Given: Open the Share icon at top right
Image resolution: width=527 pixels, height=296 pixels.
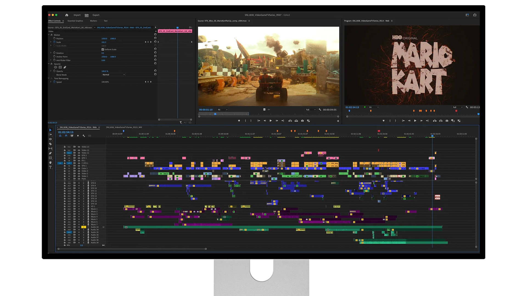Looking at the screenshot, I should point(475,15).
